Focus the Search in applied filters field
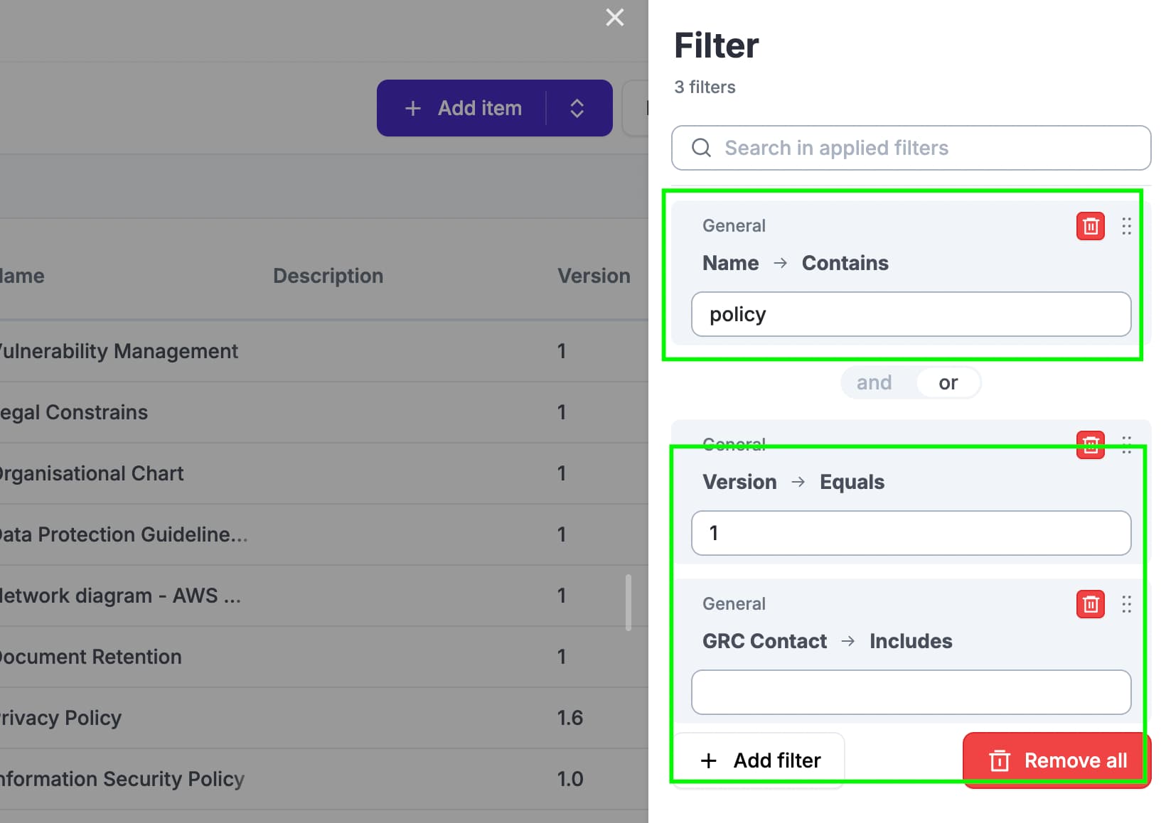The height and width of the screenshot is (823, 1166). pos(911,148)
